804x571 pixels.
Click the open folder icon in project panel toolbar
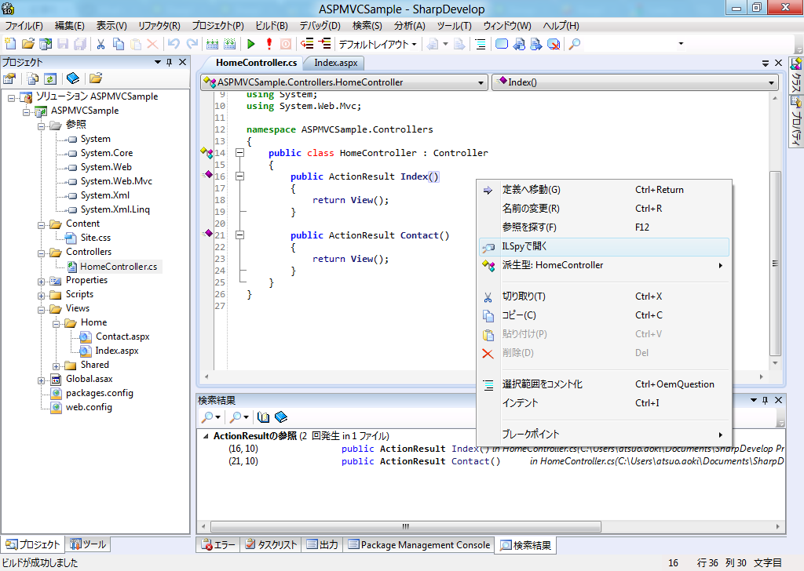coord(96,78)
